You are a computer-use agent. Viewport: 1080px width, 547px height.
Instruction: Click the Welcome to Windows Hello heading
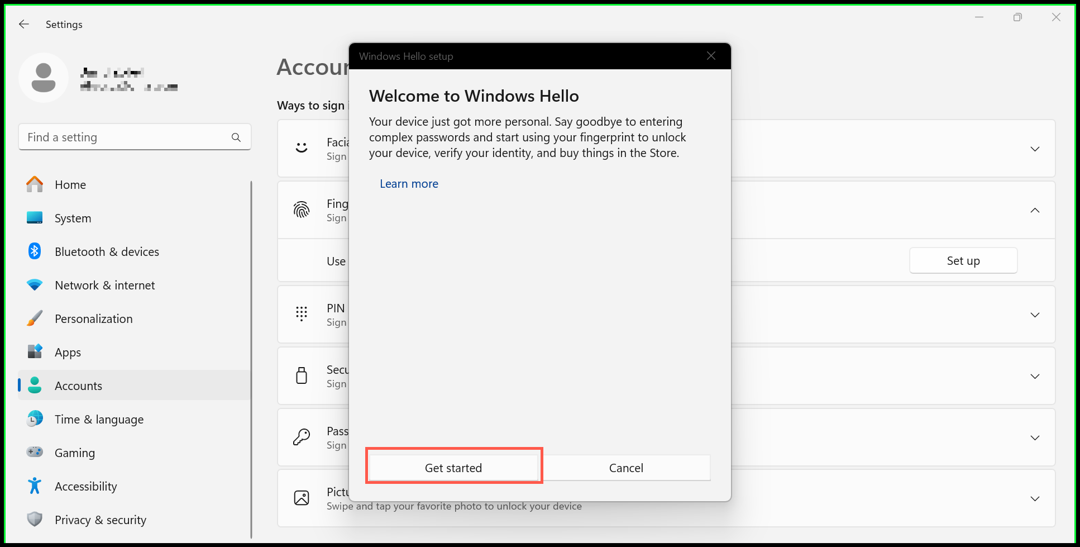tap(474, 96)
